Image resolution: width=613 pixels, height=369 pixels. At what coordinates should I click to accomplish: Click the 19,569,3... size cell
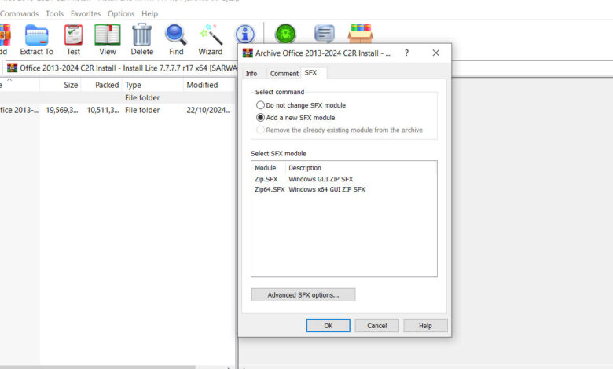tap(62, 110)
